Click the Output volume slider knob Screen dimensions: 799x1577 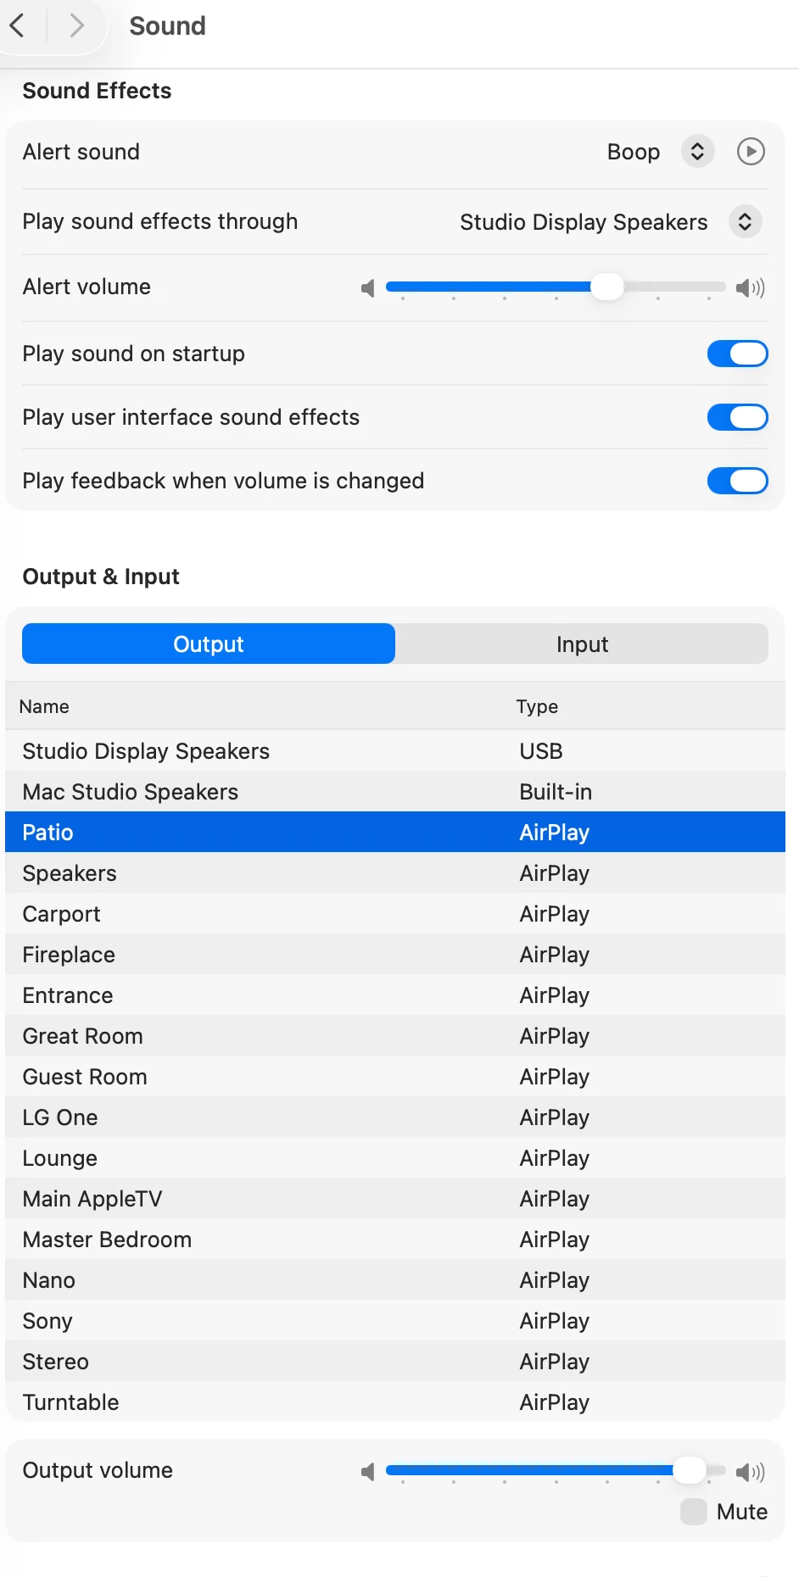tap(690, 1470)
